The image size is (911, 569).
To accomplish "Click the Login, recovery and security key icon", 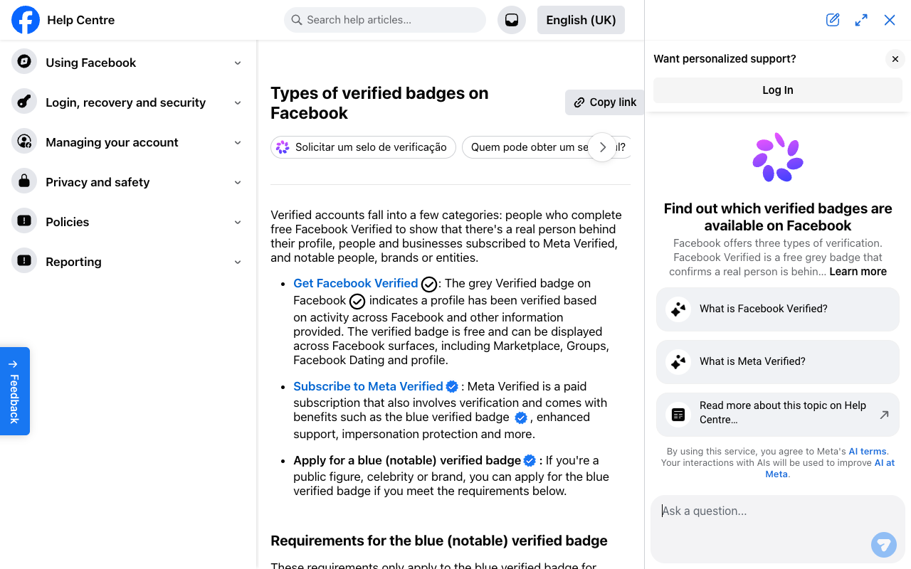I will point(24,101).
